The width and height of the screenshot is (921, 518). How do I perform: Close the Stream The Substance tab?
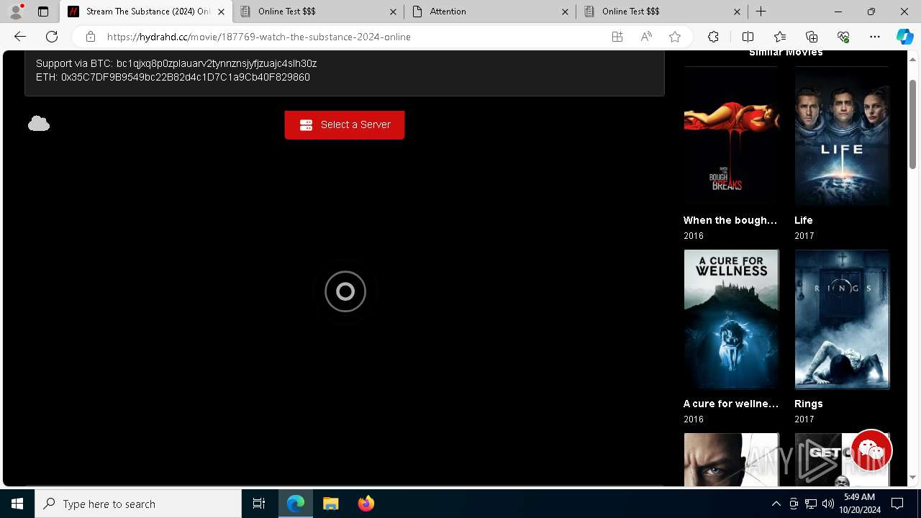(x=221, y=12)
